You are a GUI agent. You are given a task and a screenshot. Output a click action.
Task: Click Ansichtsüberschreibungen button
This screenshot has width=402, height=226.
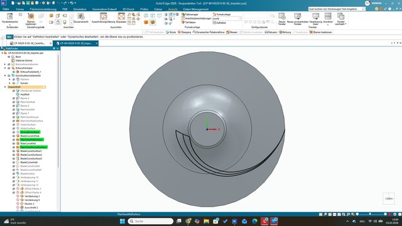pos(197,18)
